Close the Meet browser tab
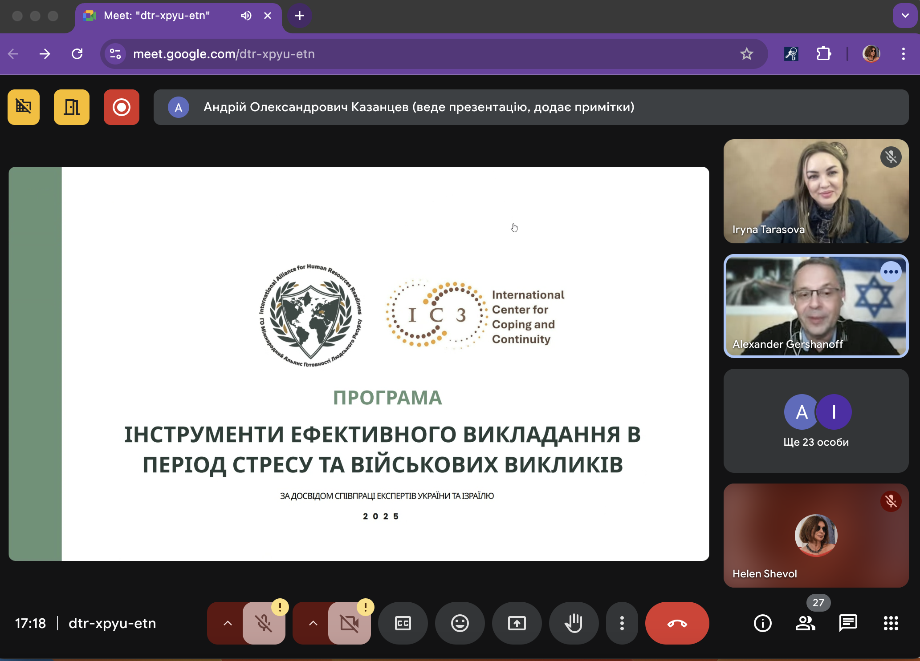This screenshot has height=661, width=920. coord(268,16)
